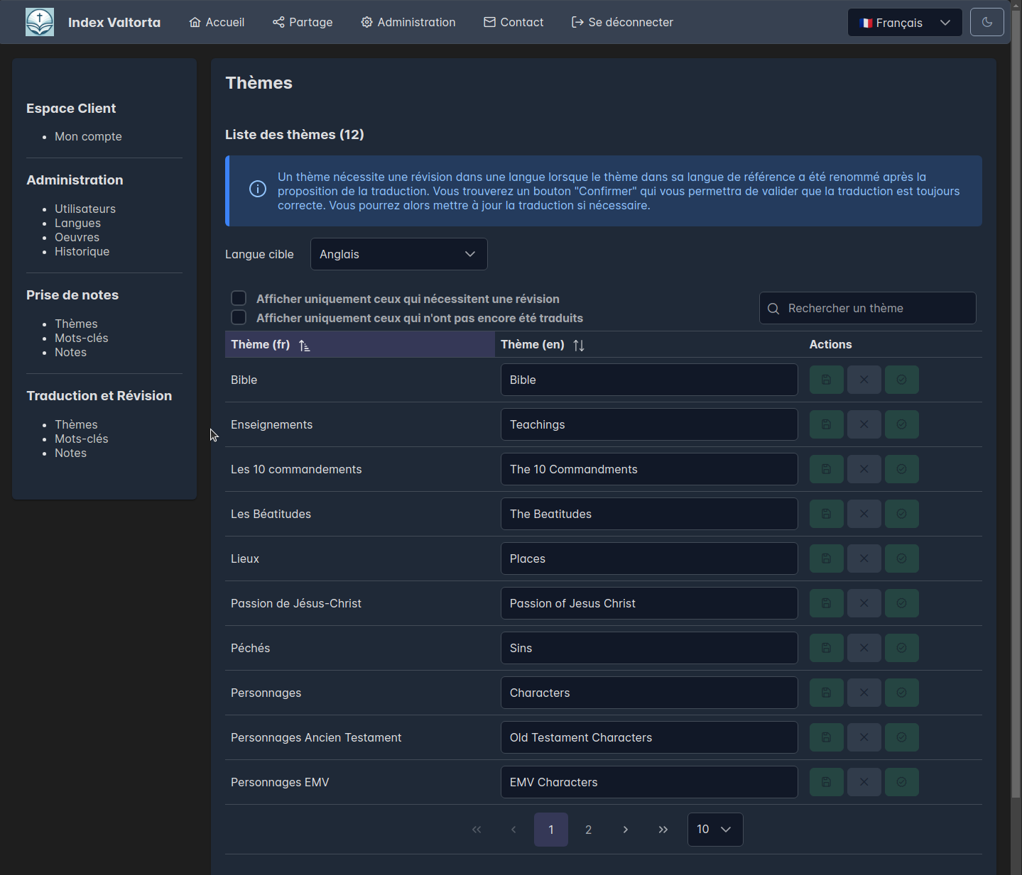
Task: Go to the next page arrow
Action: tap(625, 830)
